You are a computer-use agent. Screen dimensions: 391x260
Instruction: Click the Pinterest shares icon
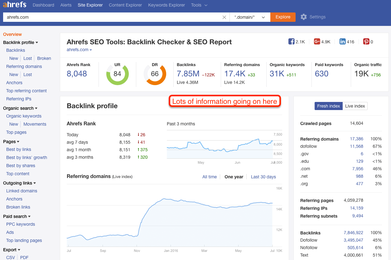tap(366, 41)
